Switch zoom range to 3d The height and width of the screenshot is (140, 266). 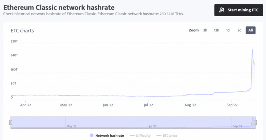coord(239,30)
